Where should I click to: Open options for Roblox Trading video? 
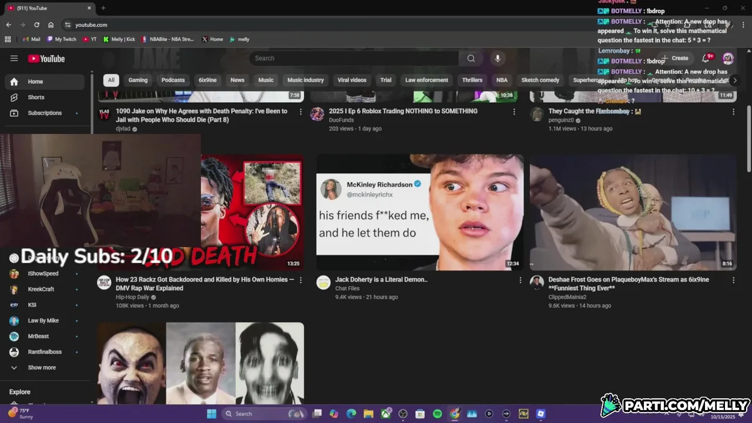pyautogui.click(x=514, y=112)
